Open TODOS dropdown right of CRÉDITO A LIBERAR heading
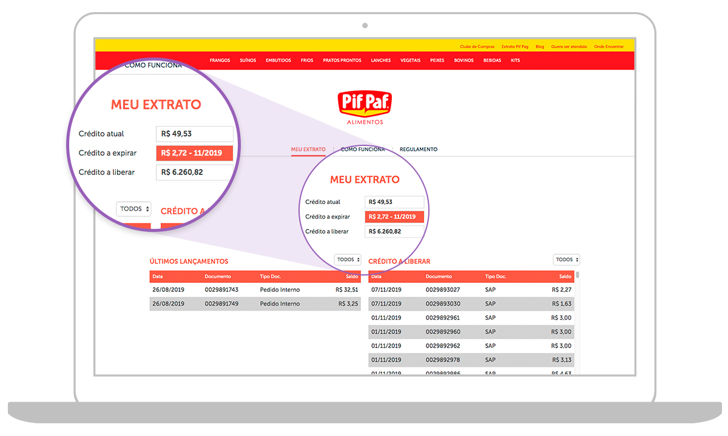The height and width of the screenshot is (436, 728). pyautogui.click(x=567, y=260)
